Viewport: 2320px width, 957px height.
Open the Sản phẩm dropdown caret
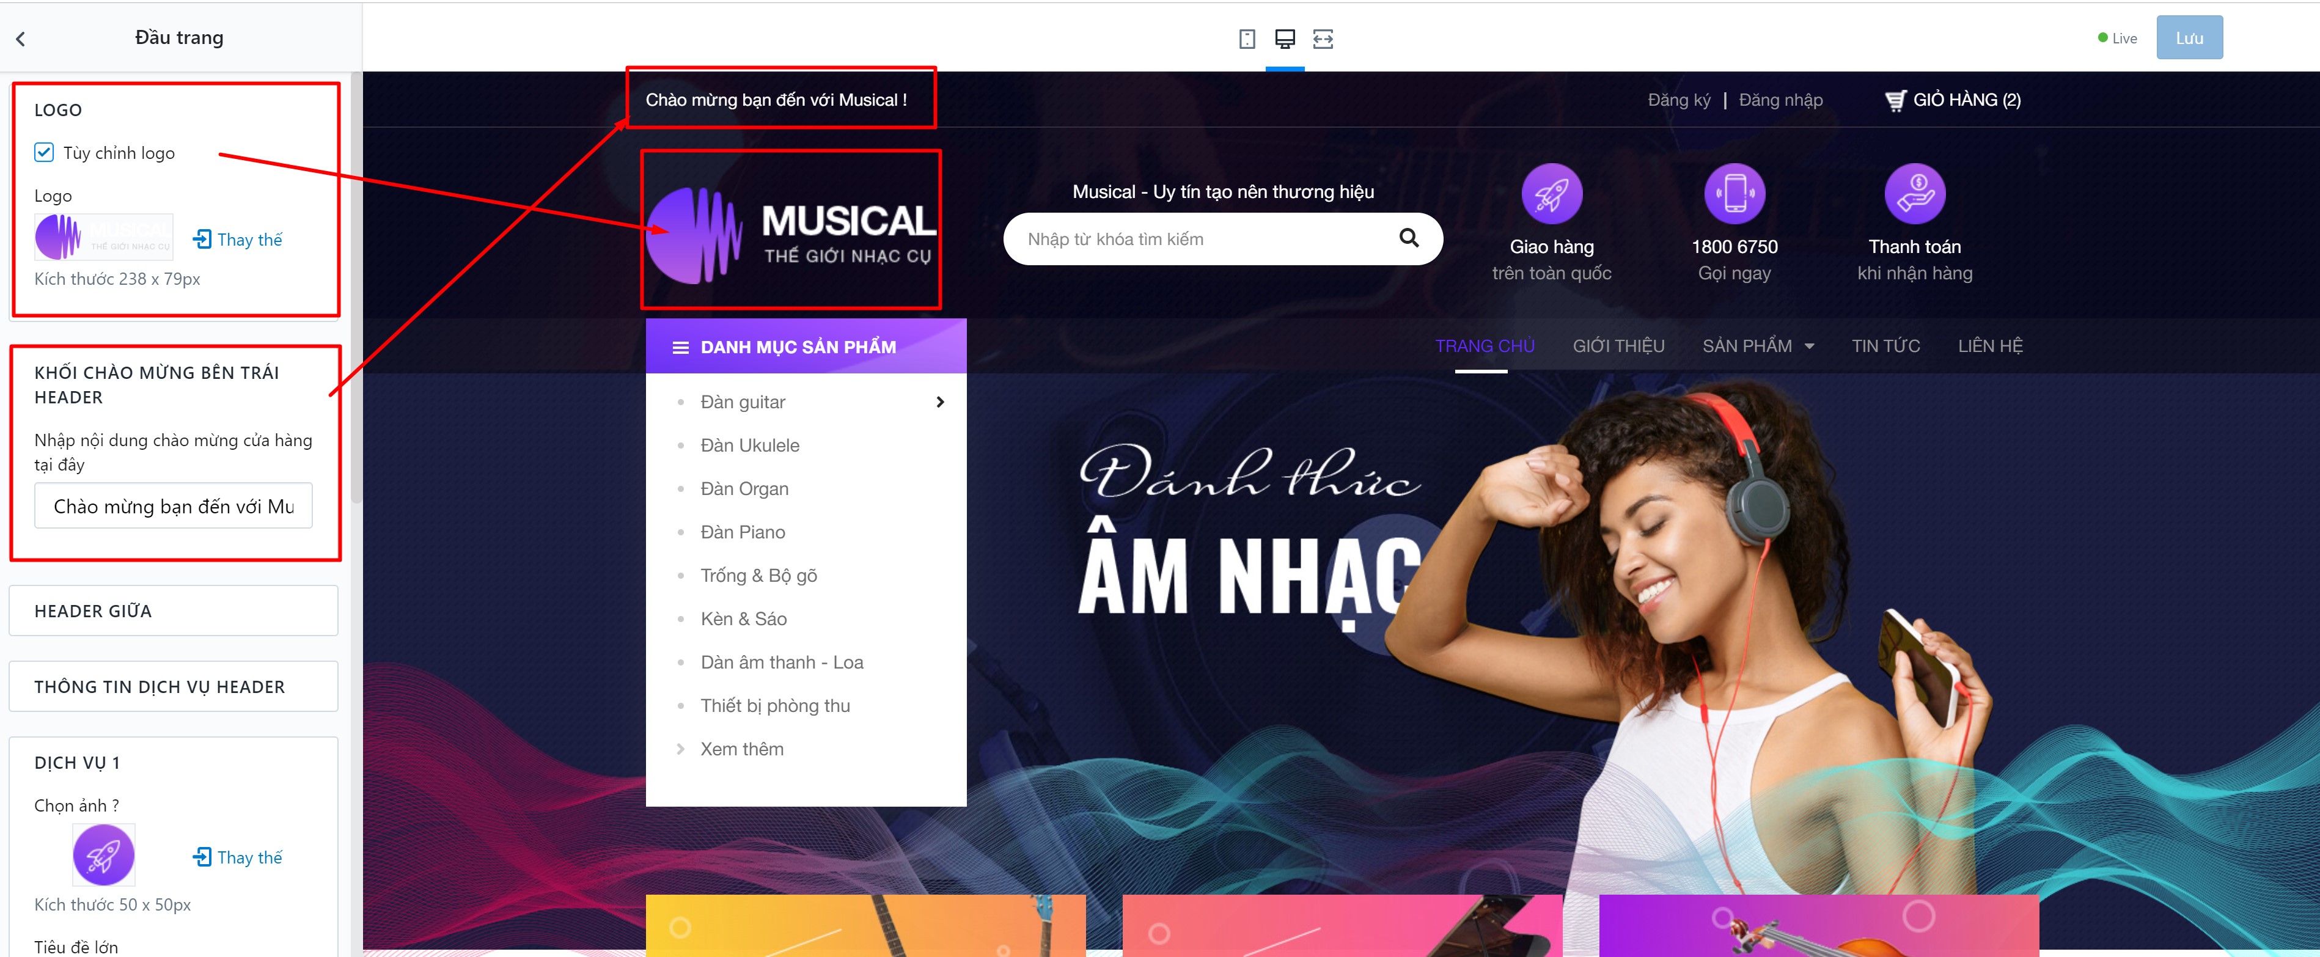tap(1808, 346)
